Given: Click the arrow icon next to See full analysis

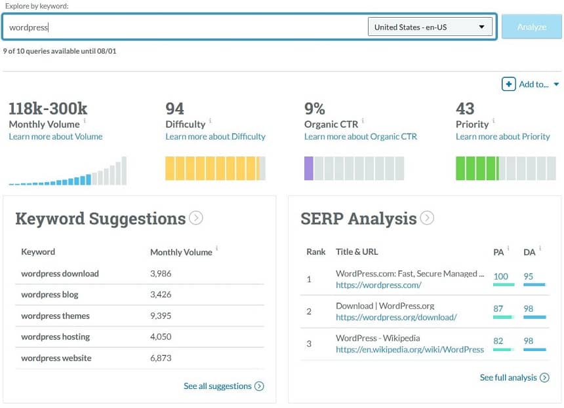Looking at the screenshot, I should click(x=544, y=377).
